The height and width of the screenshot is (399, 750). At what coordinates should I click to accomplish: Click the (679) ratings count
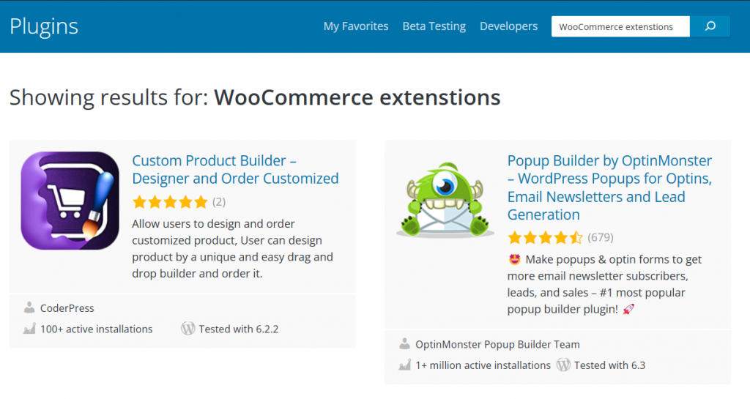click(601, 237)
